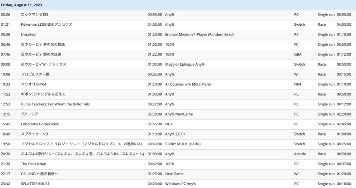Click the NG+ category cell

point(169,124)
